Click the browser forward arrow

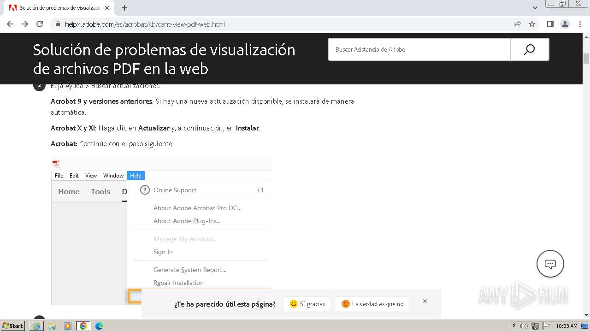tap(25, 24)
